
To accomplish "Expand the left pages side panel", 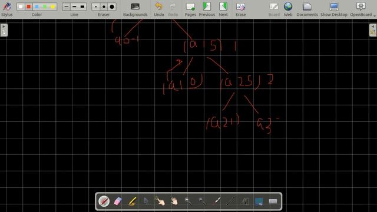I will (x=4, y=30).
